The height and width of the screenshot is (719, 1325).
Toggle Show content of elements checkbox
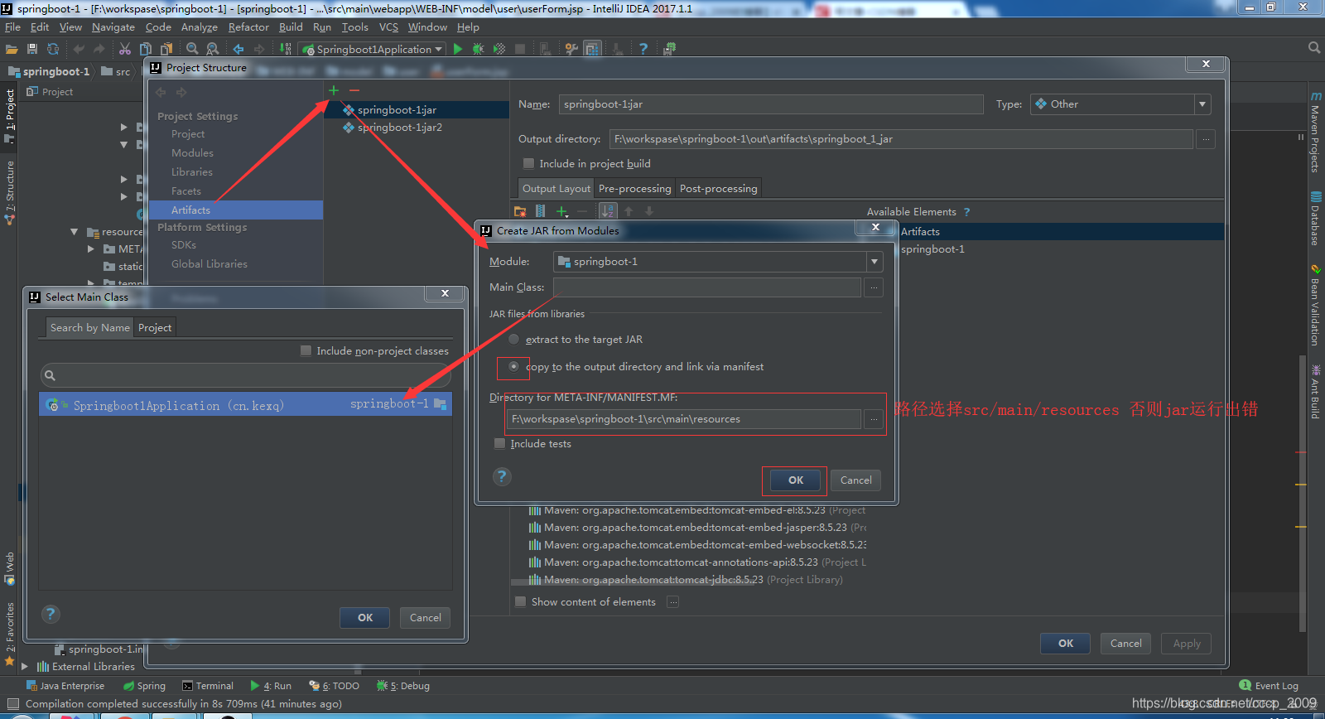[520, 602]
